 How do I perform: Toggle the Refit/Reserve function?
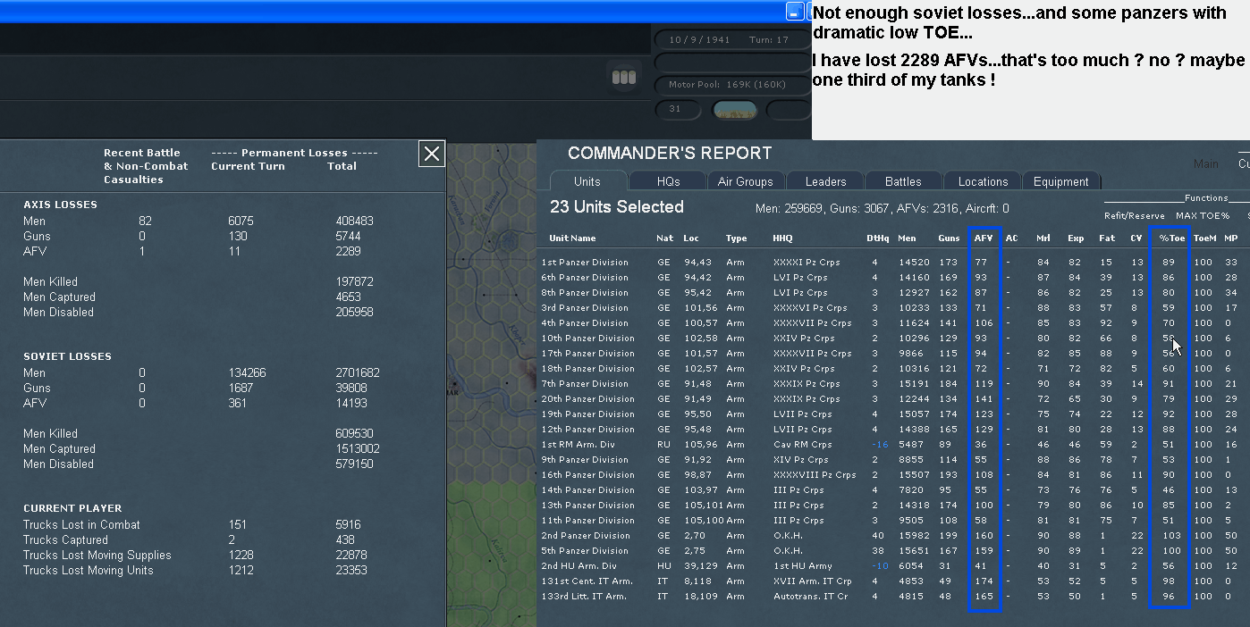coord(1136,215)
